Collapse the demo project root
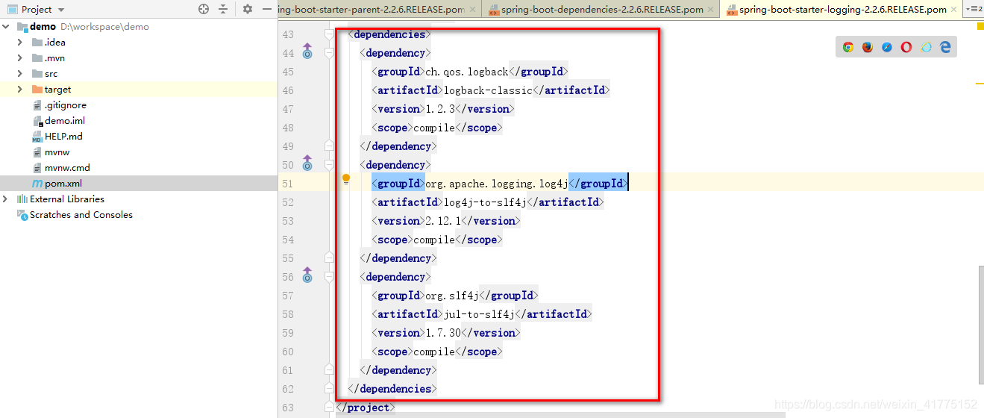984x418 pixels. [7, 26]
